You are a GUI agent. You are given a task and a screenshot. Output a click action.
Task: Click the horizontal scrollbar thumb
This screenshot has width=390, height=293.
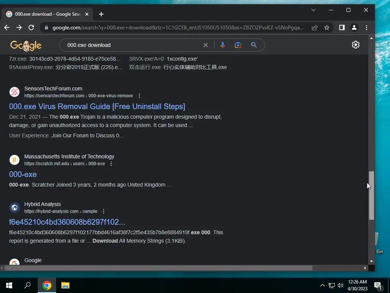point(158,268)
